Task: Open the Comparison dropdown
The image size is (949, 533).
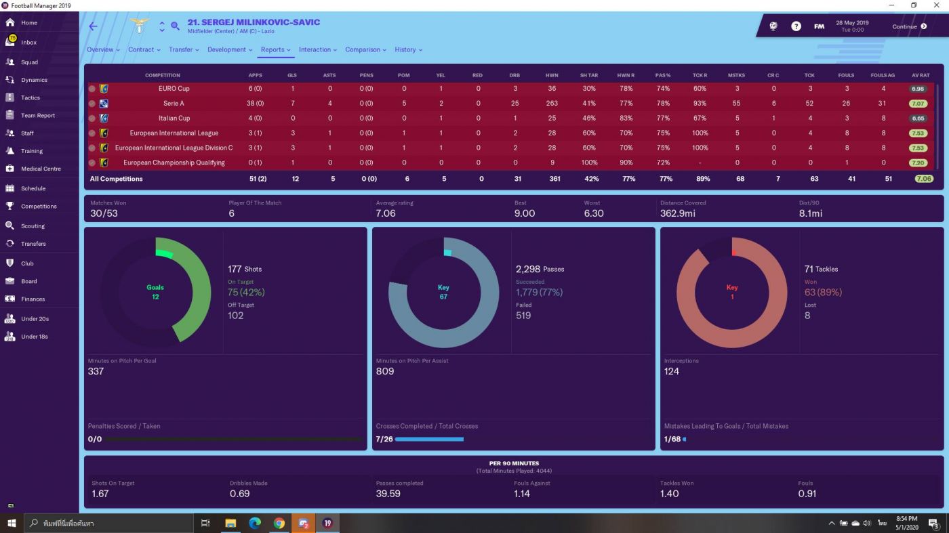Action: point(365,49)
